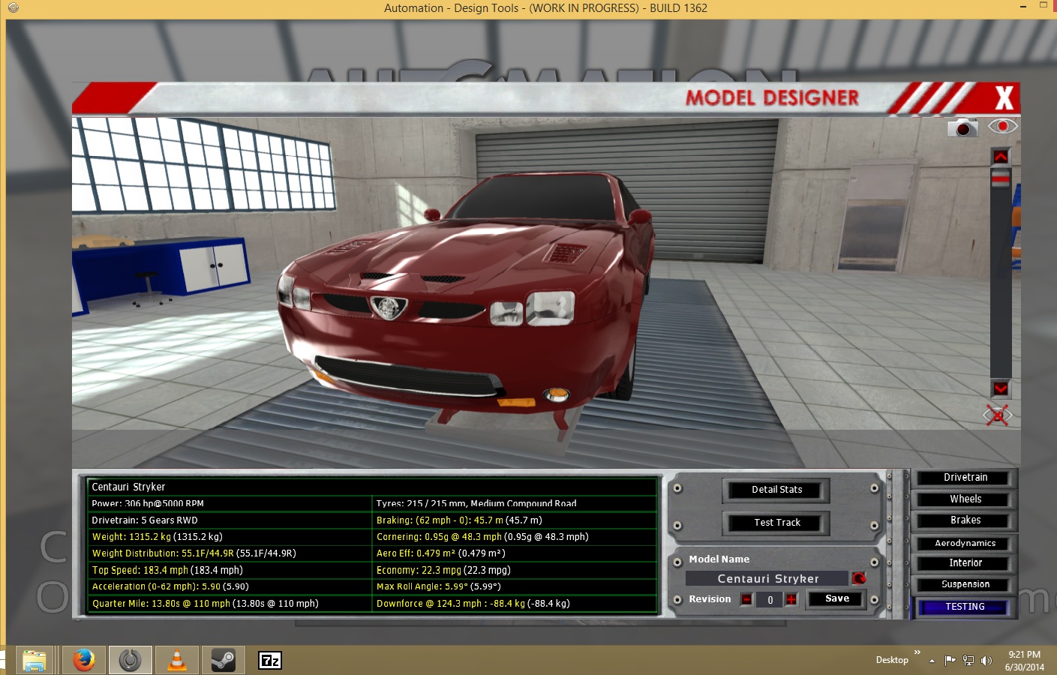Screen dimensions: 1057x675
Task: Open the volume speaker tray icon
Action: [x=986, y=661]
